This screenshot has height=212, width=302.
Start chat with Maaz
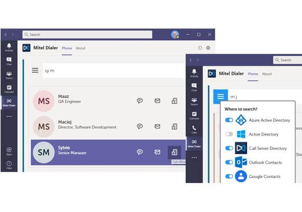click(140, 101)
